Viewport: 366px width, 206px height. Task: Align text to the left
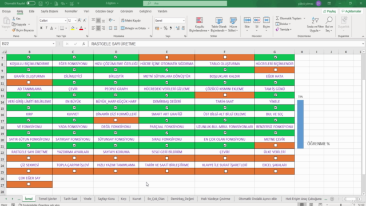pyautogui.click(x=93, y=28)
